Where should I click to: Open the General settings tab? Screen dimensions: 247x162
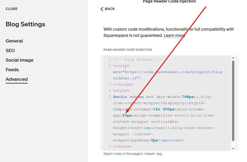click(14, 41)
